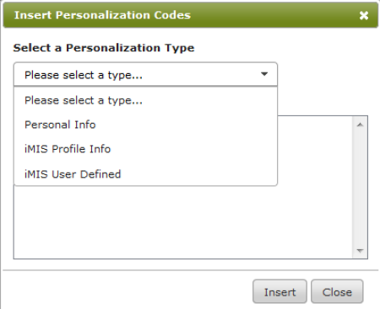Click inside the empty codes list box

click(183, 221)
